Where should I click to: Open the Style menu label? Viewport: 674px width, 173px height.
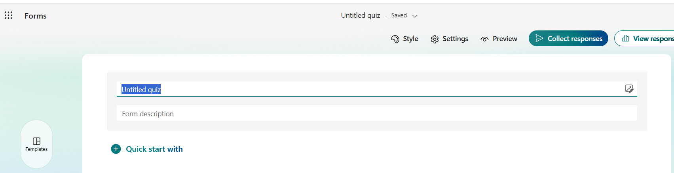410,39
